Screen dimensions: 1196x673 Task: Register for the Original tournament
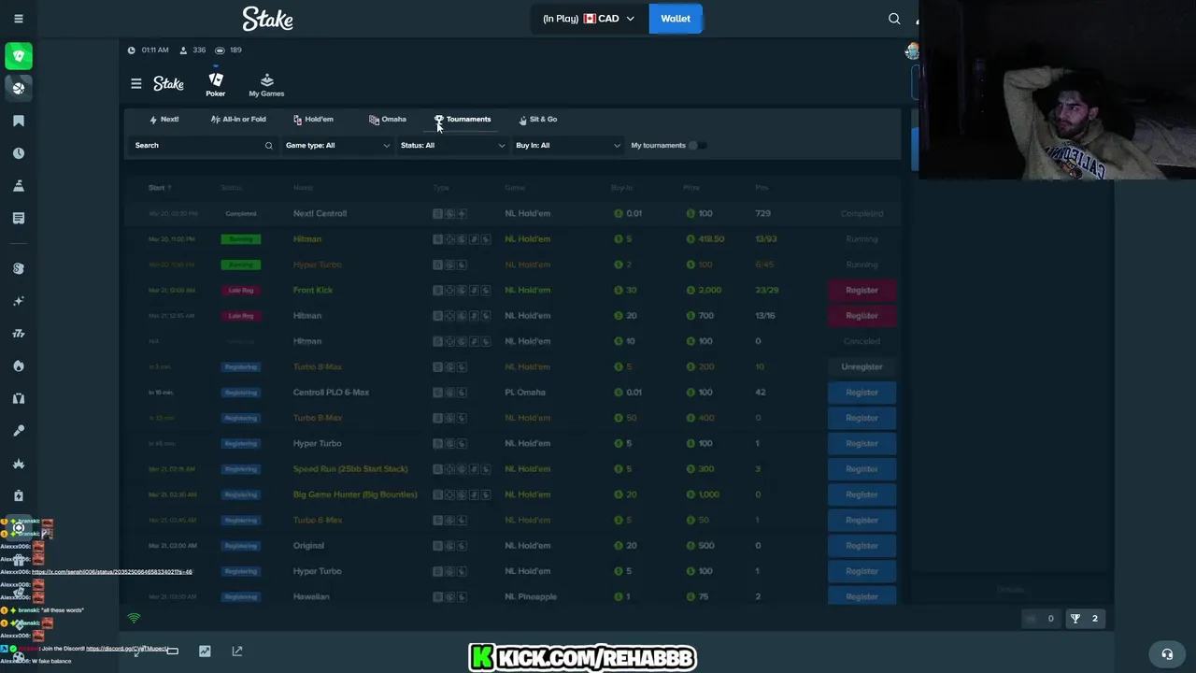pyautogui.click(x=861, y=546)
